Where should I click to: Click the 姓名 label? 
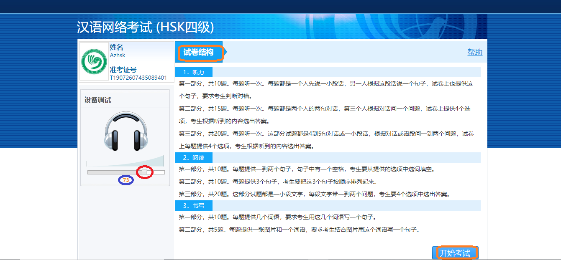point(116,47)
